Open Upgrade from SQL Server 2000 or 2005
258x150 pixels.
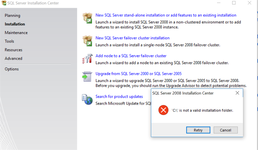(139, 74)
